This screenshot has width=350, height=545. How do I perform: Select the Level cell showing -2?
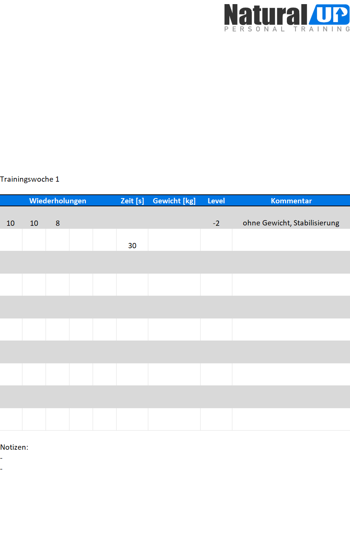pos(216,218)
